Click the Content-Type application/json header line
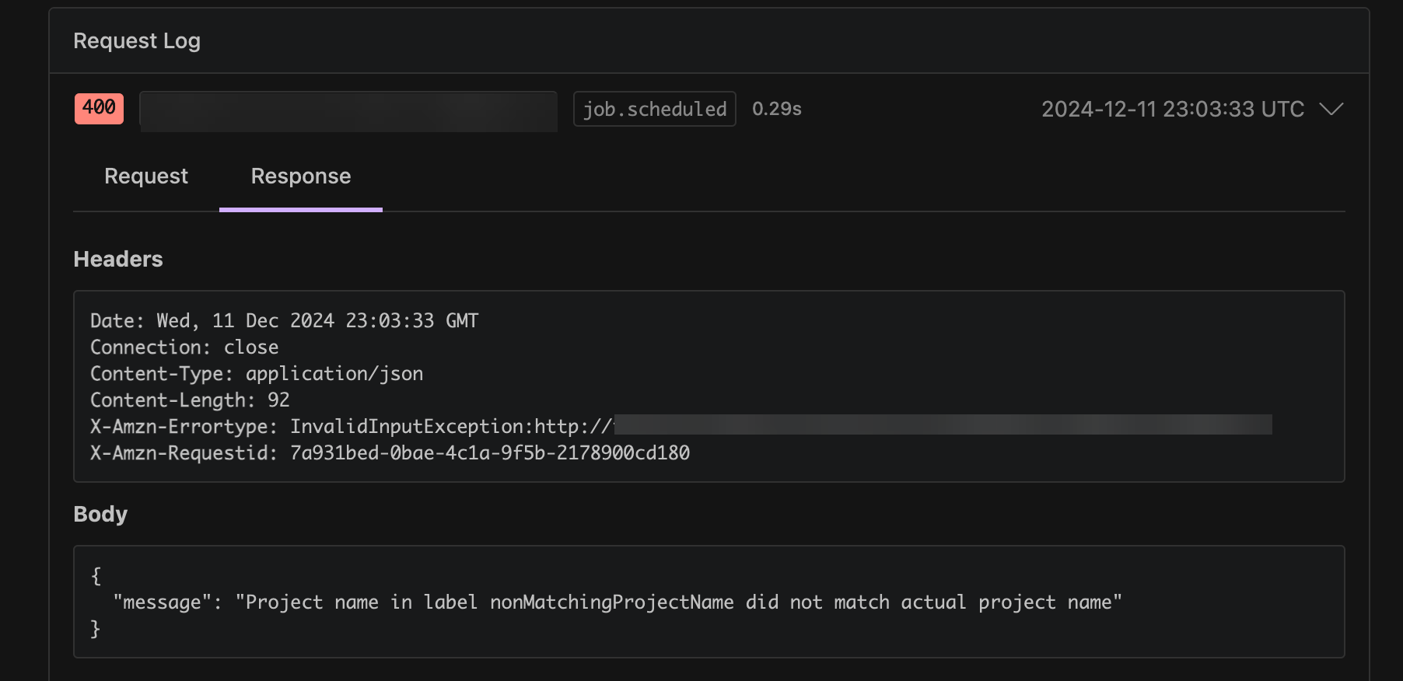 [x=257, y=373]
